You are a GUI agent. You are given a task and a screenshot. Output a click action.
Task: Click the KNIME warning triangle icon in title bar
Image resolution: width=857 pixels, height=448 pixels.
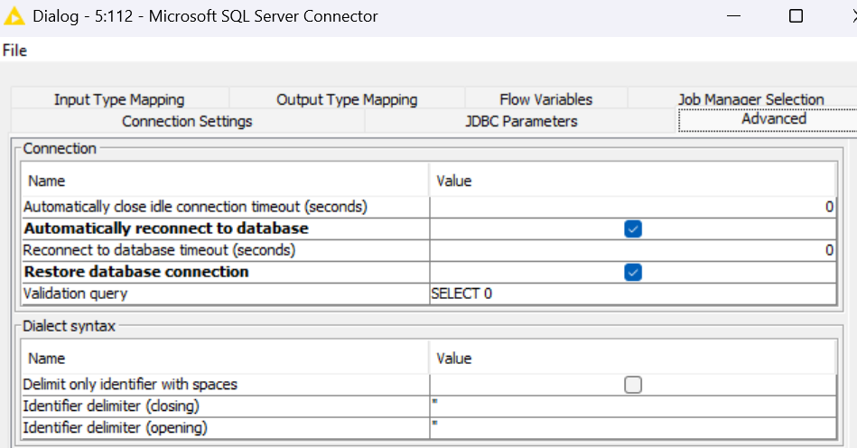[x=14, y=16]
